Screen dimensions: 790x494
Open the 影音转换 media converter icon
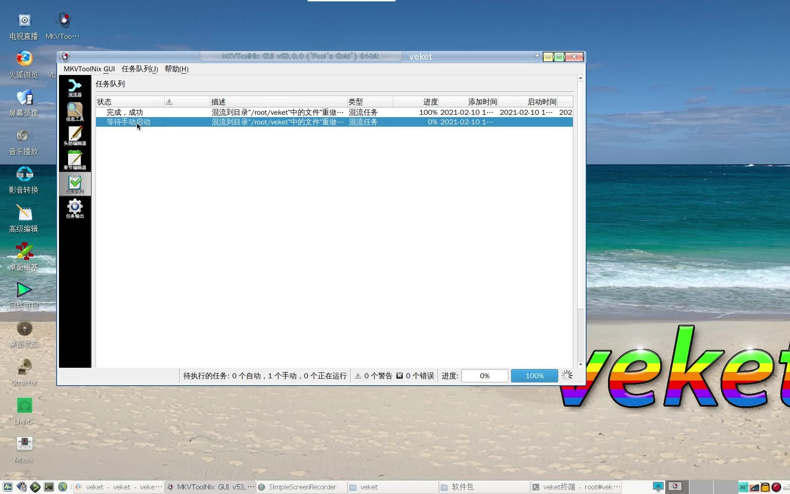click(24, 180)
